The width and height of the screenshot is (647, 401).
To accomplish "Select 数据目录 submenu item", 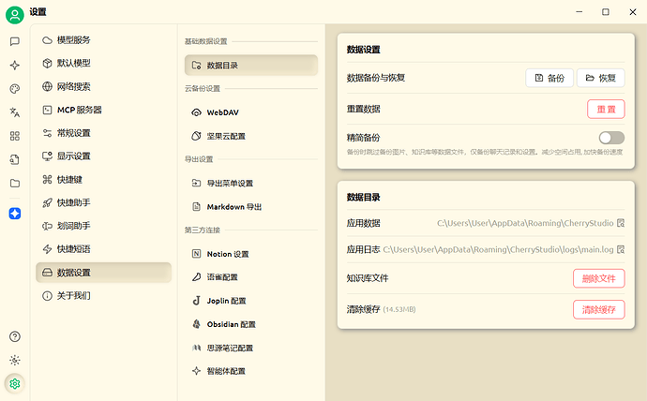I will coord(251,66).
